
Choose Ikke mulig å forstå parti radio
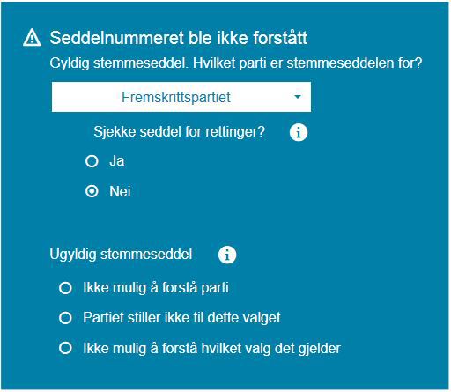click(x=65, y=288)
